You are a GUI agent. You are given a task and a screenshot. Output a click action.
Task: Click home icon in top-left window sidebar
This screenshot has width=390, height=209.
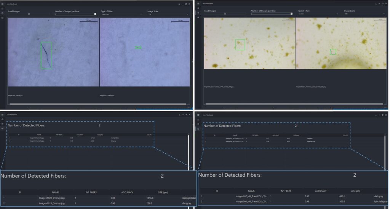(2, 8)
